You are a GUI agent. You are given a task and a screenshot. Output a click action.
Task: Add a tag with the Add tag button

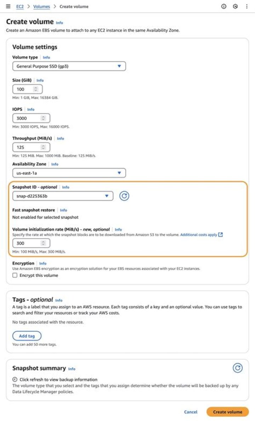coord(27,336)
